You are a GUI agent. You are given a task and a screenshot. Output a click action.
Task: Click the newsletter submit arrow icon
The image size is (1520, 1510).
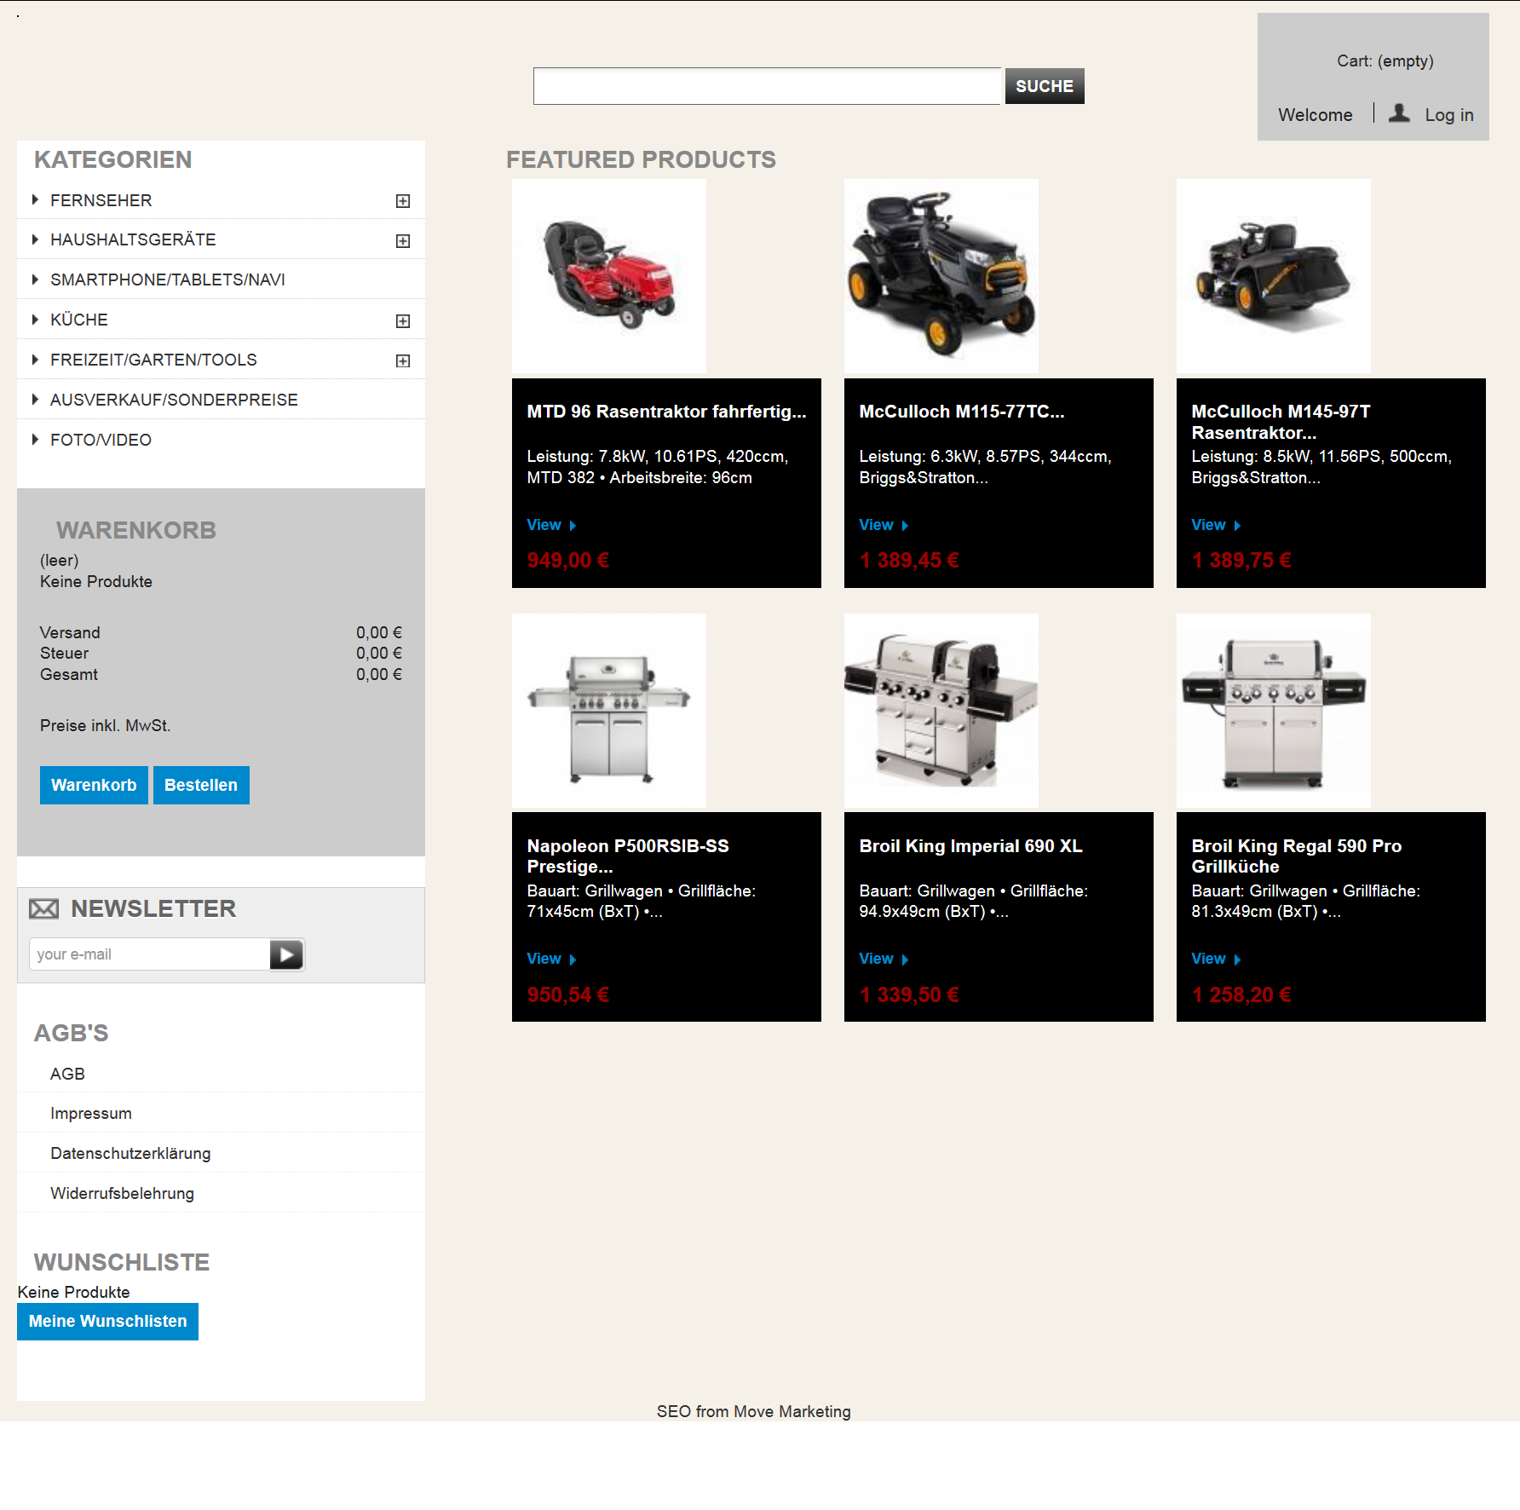[287, 954]
